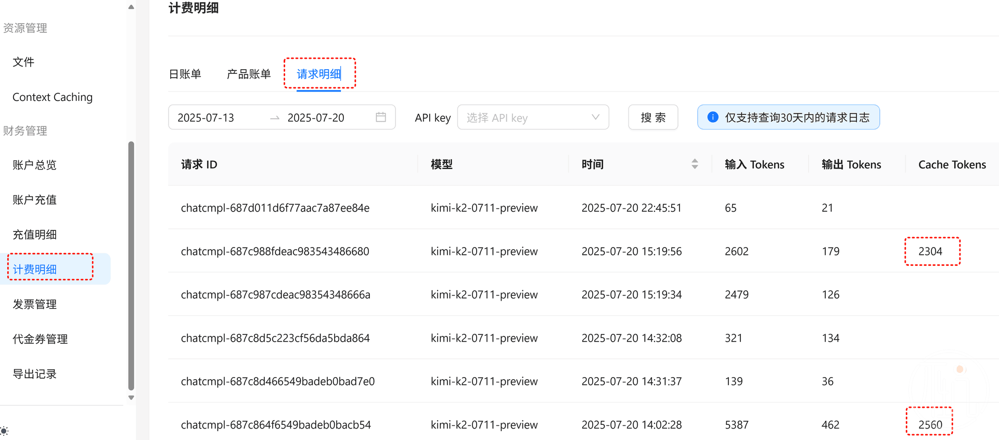Open the calendar icon in date range picker

tap(381, 117)
